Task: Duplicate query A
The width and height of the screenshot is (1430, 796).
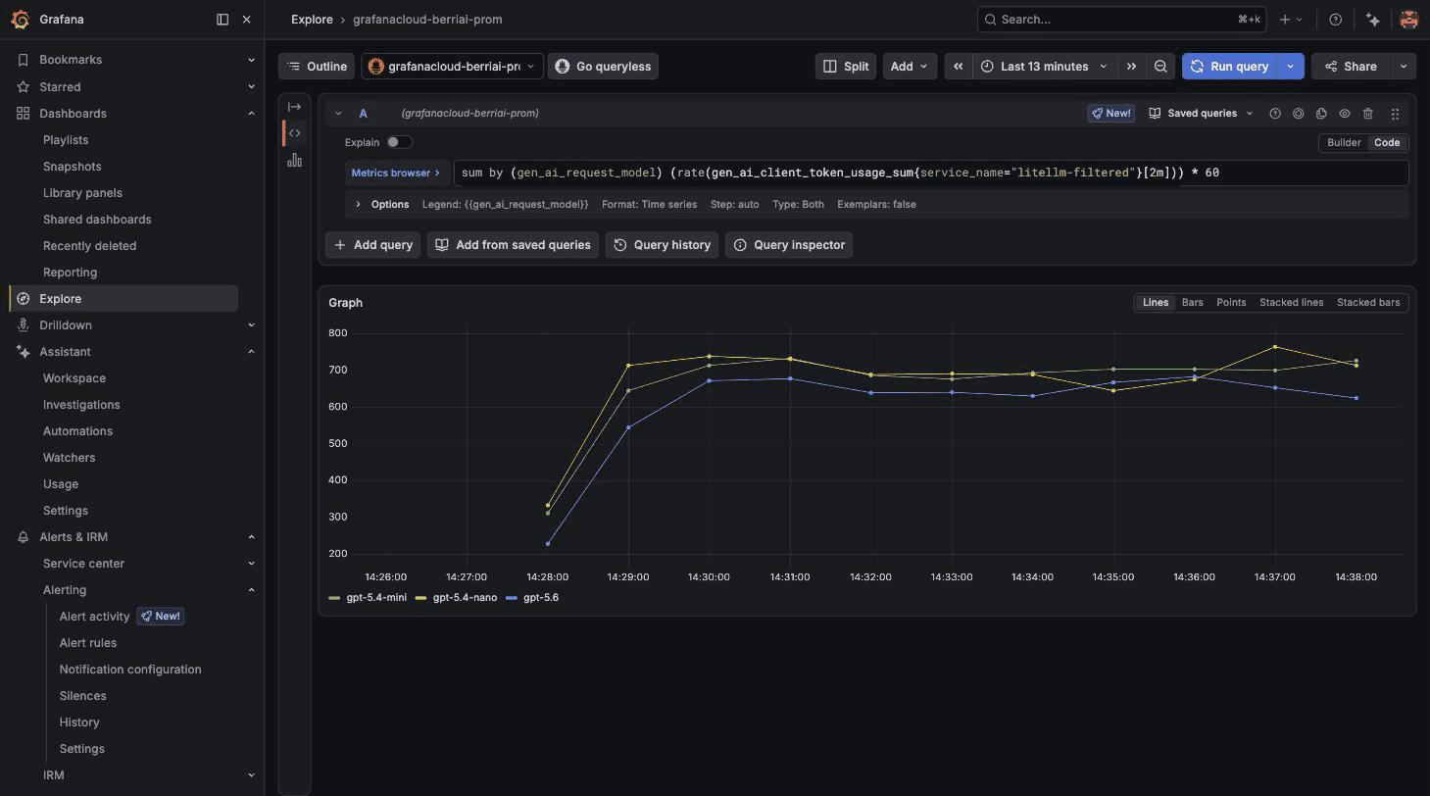Action: pyautogui.click(x=1321, y=114)
